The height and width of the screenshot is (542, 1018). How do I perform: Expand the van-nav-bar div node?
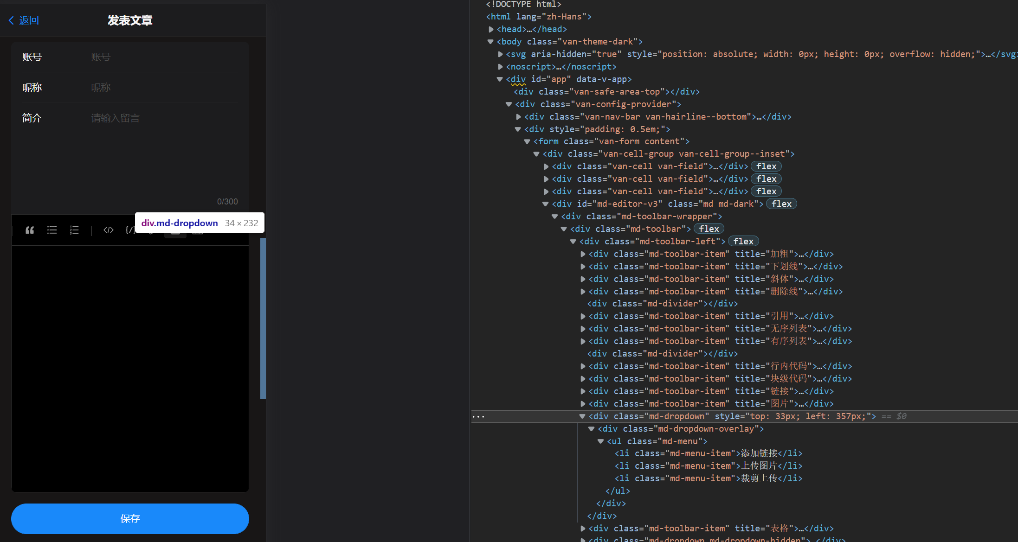pyautogui.click(x=518, y=117)
